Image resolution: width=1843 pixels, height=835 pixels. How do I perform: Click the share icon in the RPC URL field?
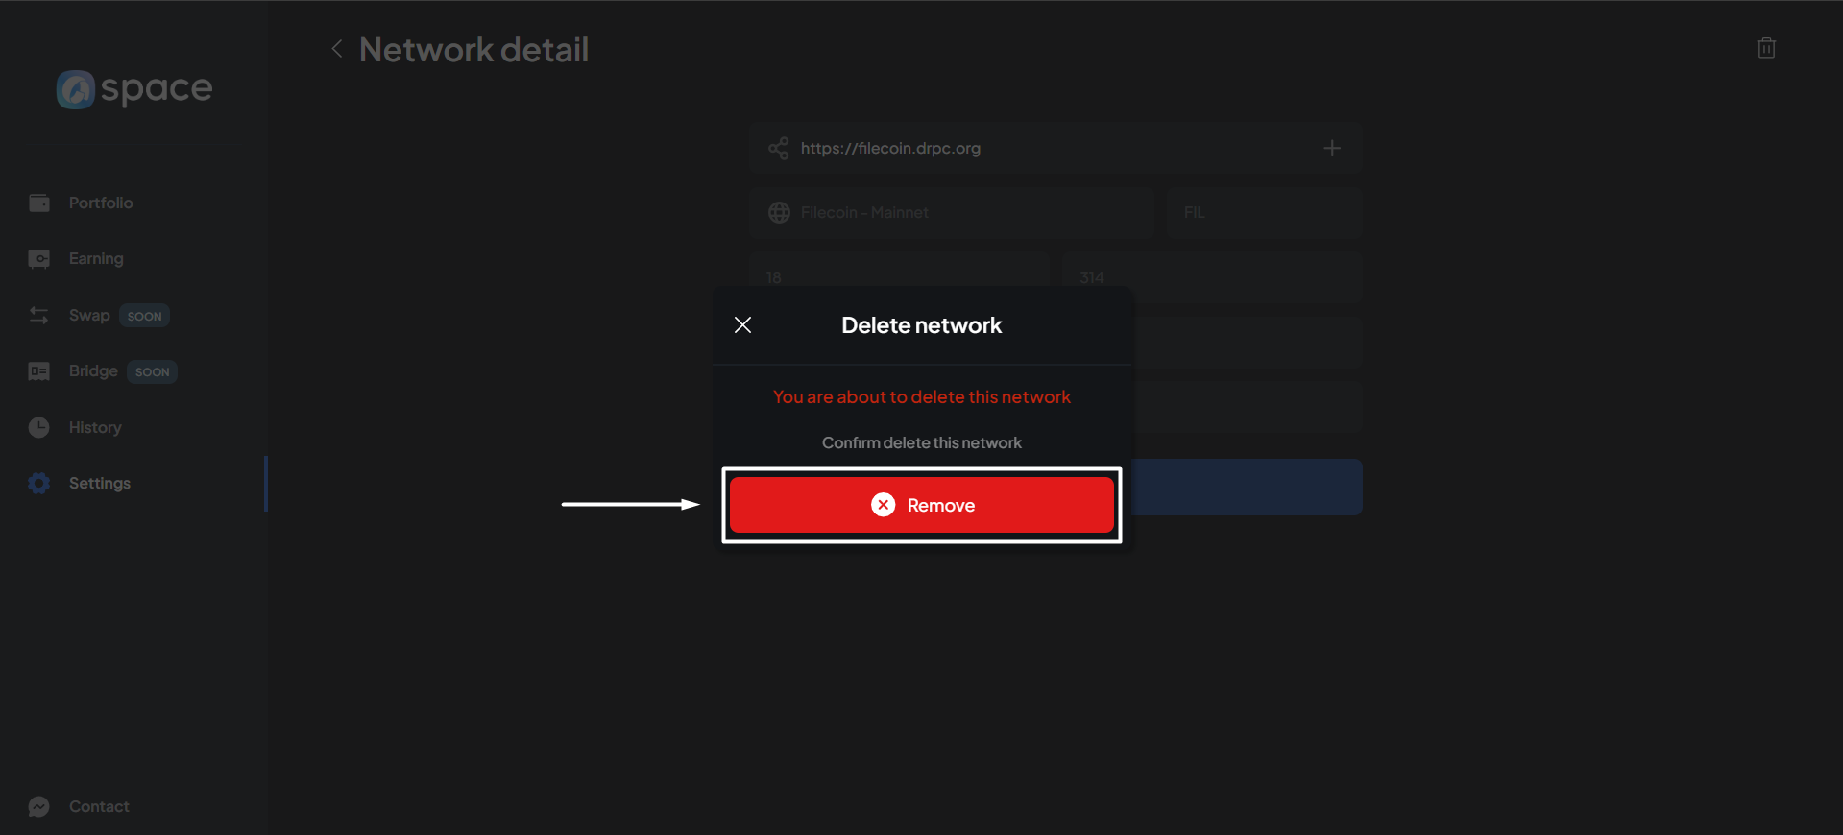(x=778, y=148)
